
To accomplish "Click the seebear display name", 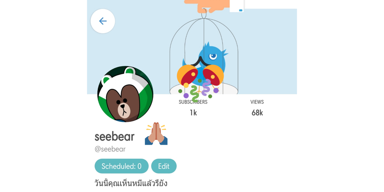I will point(115,136).
